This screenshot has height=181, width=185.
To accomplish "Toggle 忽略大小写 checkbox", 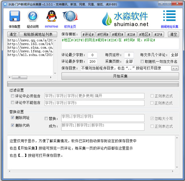I will (x=152, y=119).
